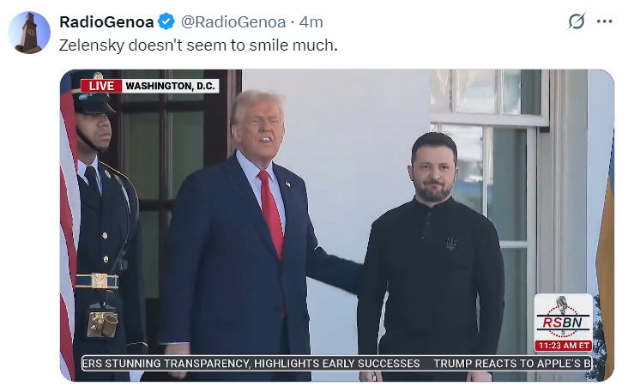
Task: Click the yellow flag at video's right edge
Action: (x=605, y=248)
